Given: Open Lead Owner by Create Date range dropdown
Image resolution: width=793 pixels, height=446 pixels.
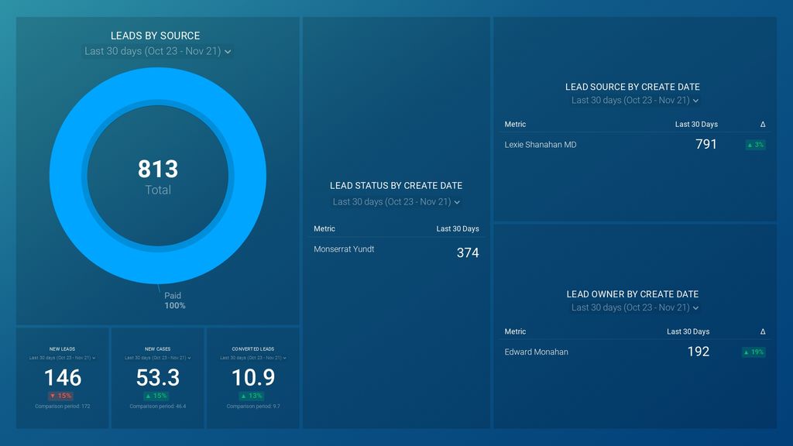Looking at the screenshot, I should point(635,307).
